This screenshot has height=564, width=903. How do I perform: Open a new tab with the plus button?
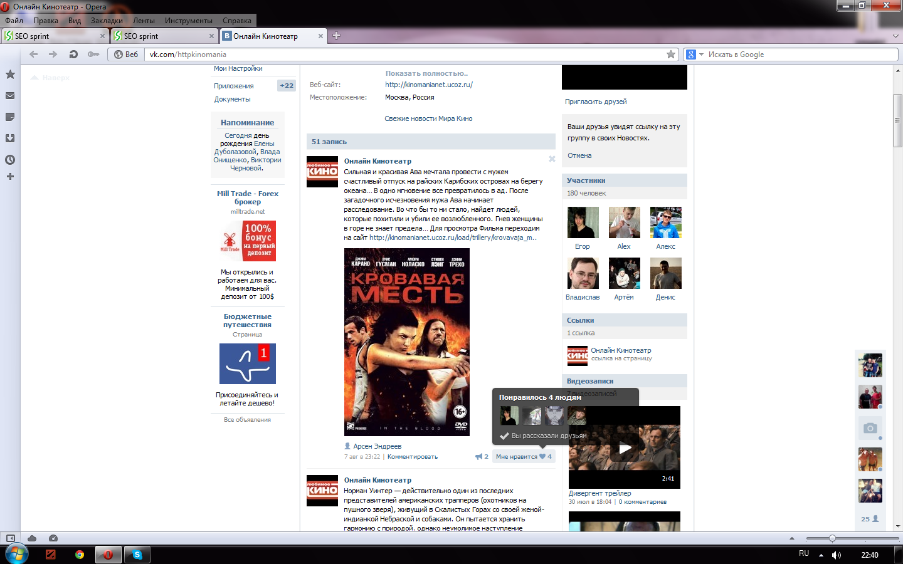[x=336, y=36]
